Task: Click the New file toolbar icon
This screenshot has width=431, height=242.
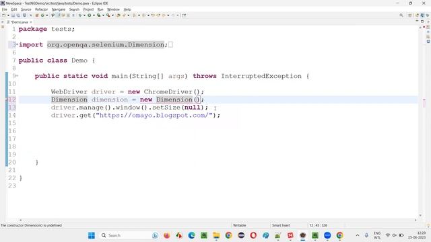Action: [x=3, y=15]
